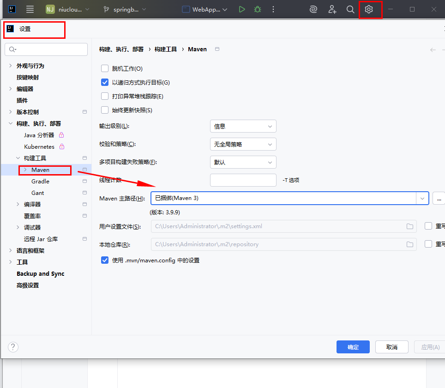Select Gradle in settings tree
The height and width of the screenshot is (388, 445).
click(x=40, y=182)
